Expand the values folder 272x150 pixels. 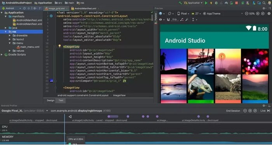pyautogui.click(x=10, y=51)
